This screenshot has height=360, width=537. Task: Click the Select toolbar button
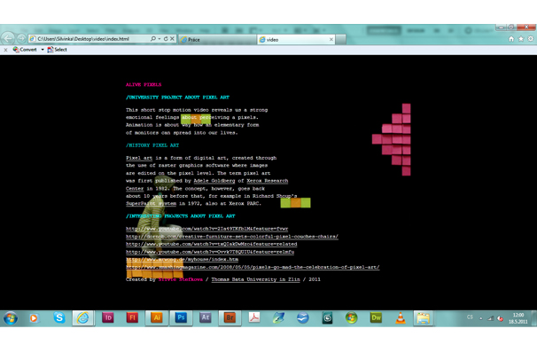(58, 50)
